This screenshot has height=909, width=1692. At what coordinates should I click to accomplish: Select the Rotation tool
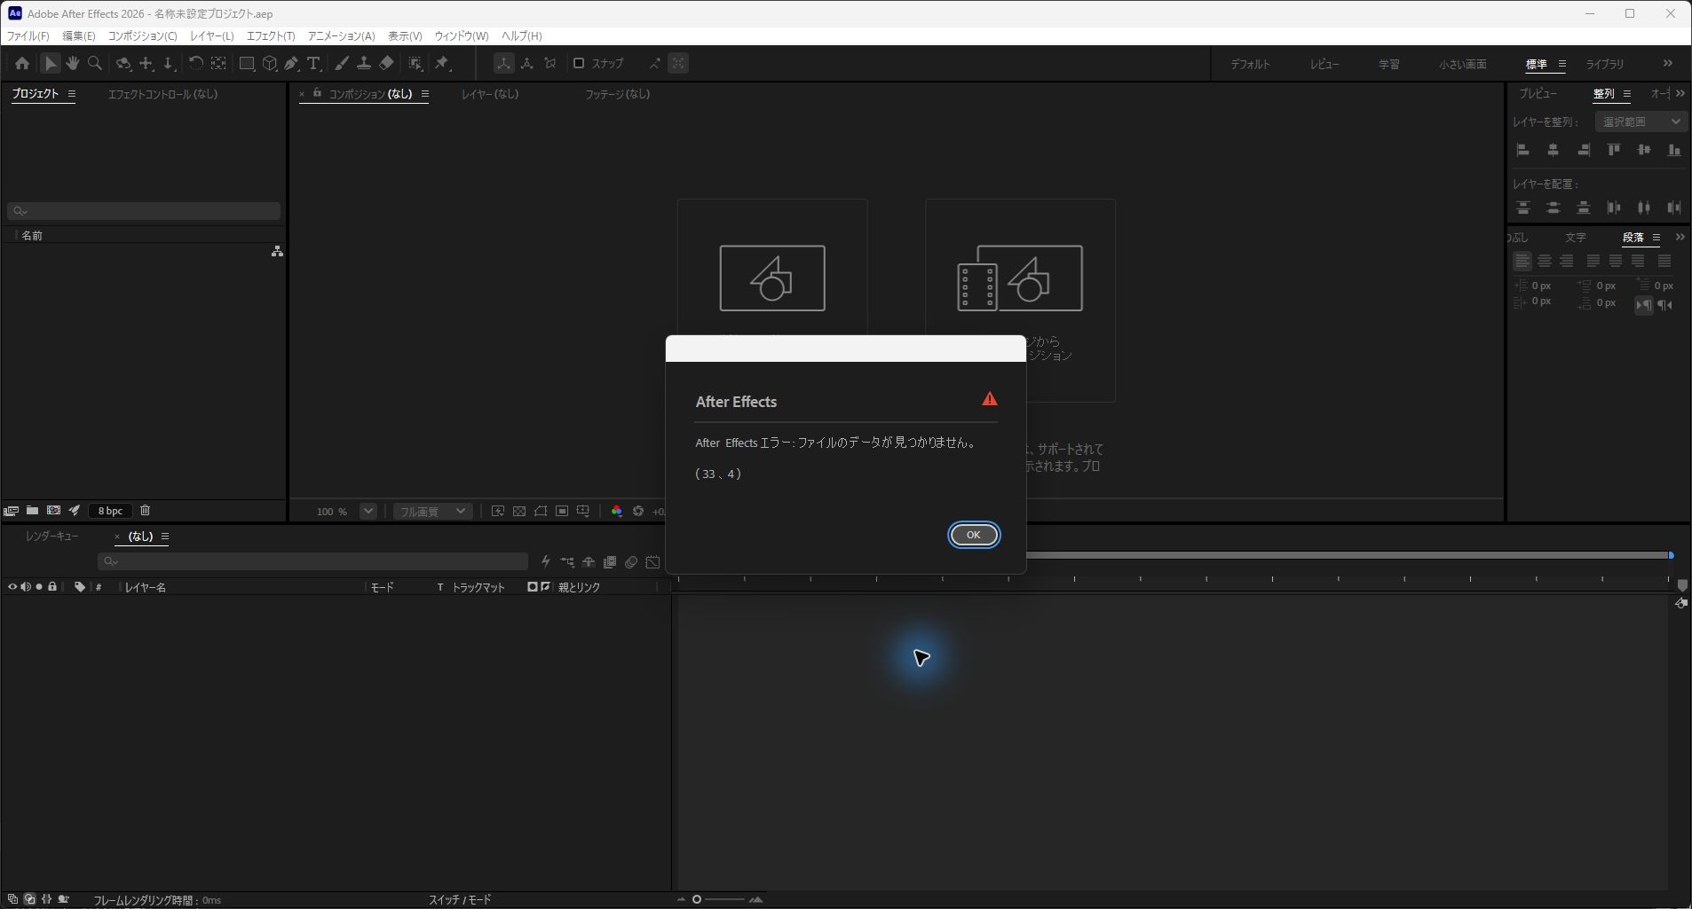point(195,63)
